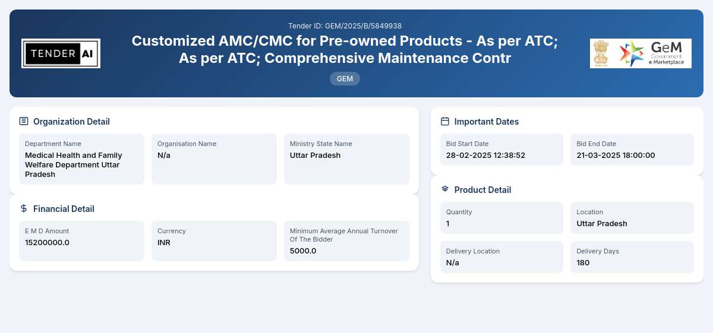Click the Organisation Name N/a card
This screenshot has height=333, width=713.
tap(214, 159)
